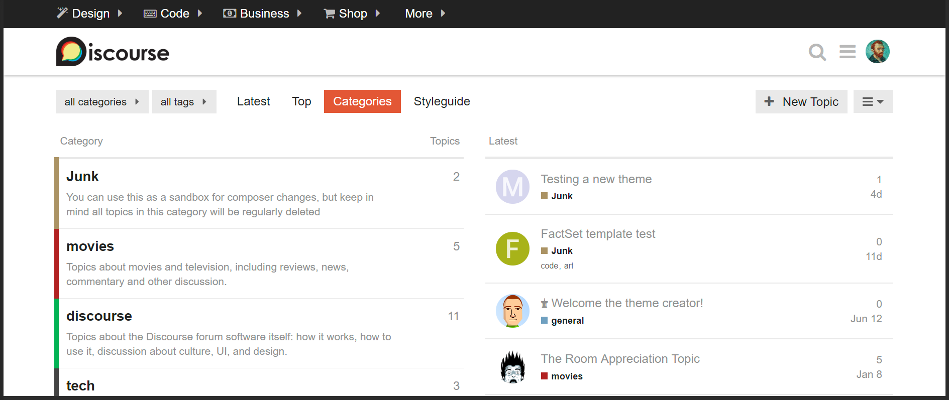Expand the all categories dropdown

point(102,102)
